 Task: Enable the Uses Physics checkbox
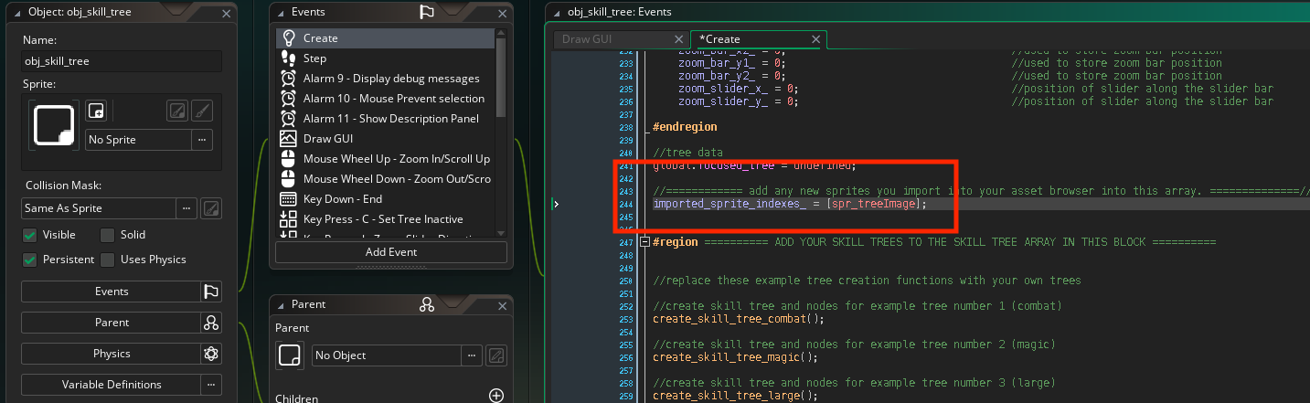point(106,260)
